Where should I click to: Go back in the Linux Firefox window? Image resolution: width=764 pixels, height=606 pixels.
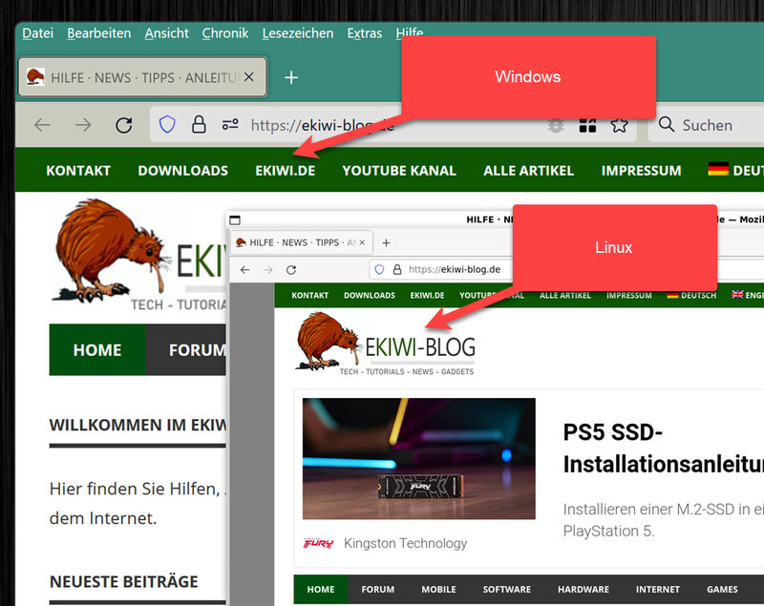click(245, 270)
